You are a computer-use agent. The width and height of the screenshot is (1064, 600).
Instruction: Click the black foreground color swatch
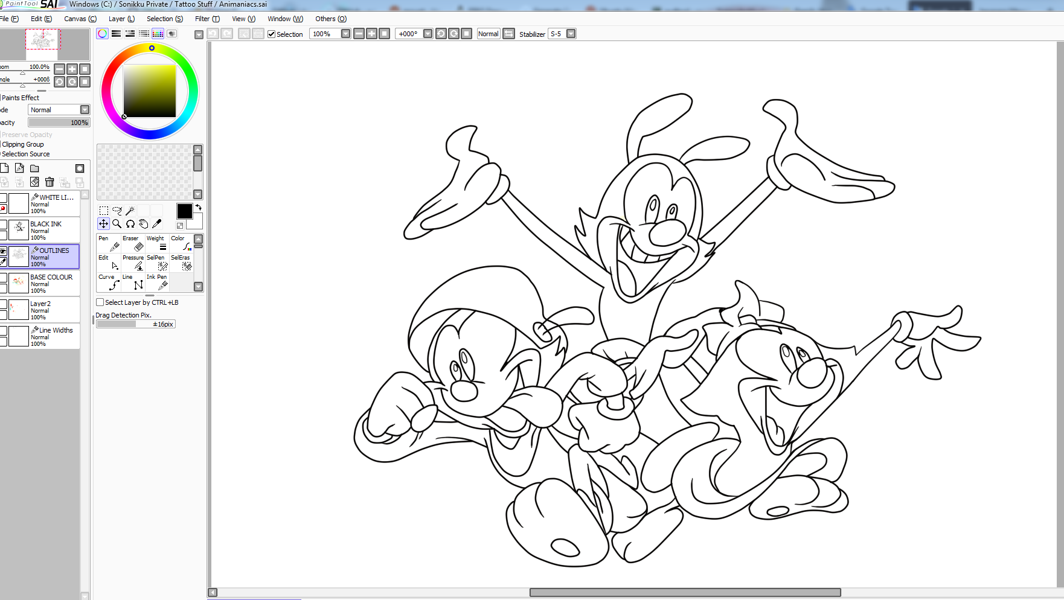pyautogui.click(x=184, y=211)
